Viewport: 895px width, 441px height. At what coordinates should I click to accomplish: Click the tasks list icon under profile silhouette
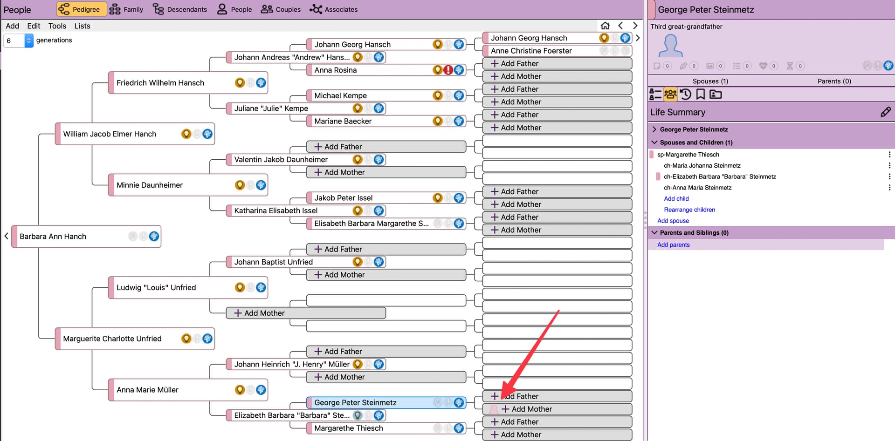pos(737,66)
